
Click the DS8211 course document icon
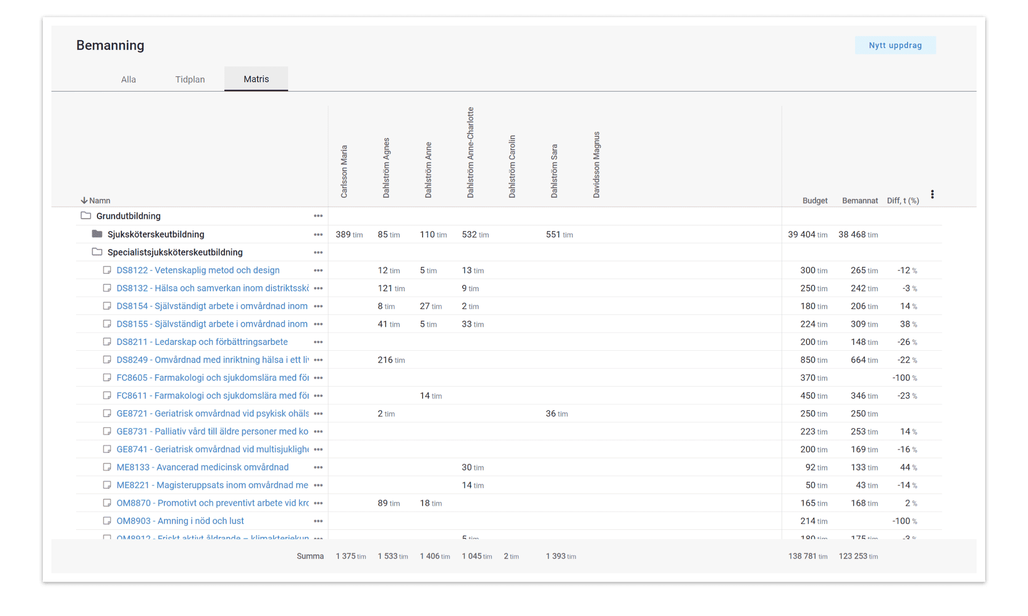107,342
